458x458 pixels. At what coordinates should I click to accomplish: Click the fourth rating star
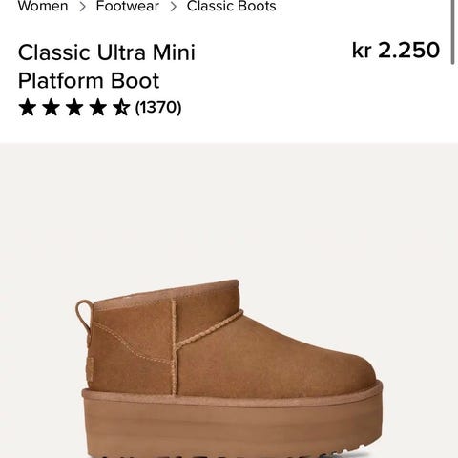(97, 107)
